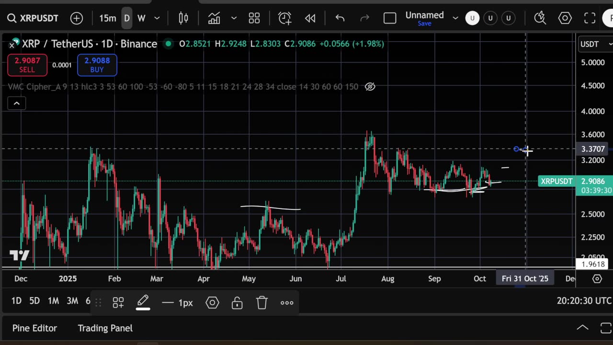Image resolution: width=613 pixels, height=345 pixels.
Task: Expand the bottom panel with the up chevron
Action: (x=582, y=328)
